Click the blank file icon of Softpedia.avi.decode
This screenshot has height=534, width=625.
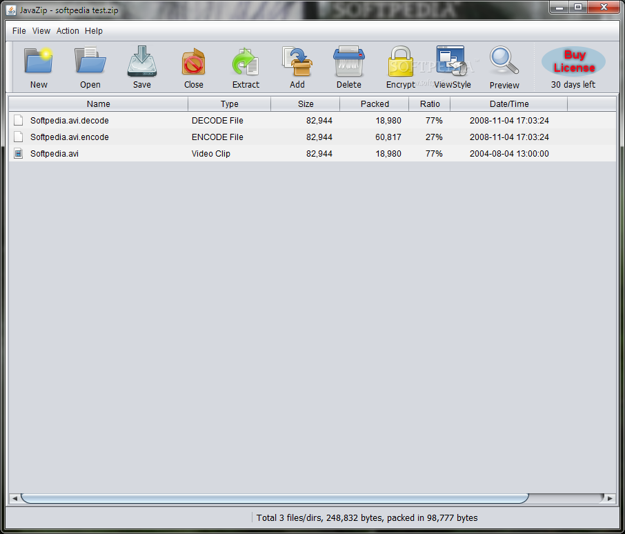(18, 120)
